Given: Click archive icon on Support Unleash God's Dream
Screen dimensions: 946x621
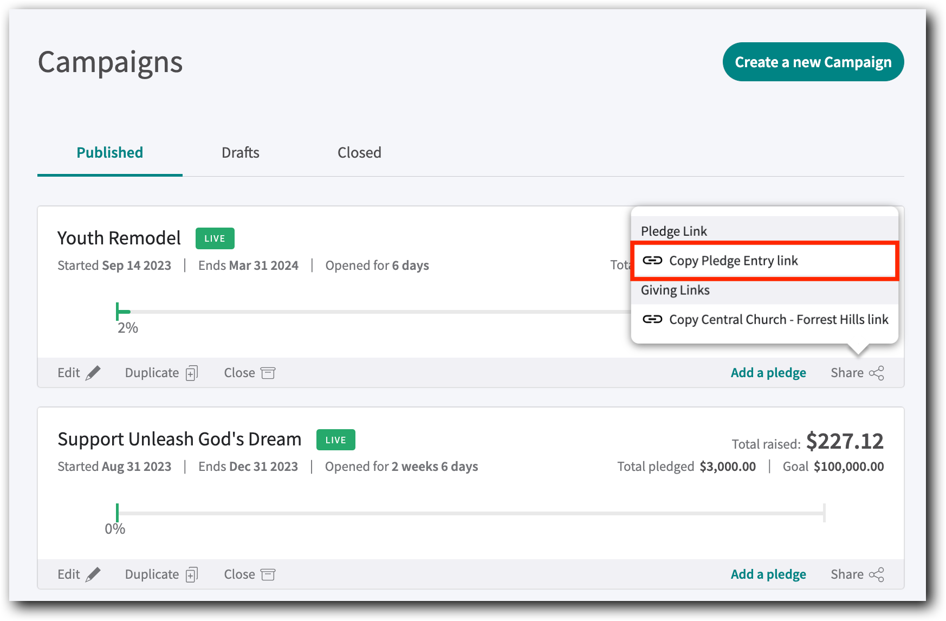Looking at the screenshot, I should pos(268,574).
